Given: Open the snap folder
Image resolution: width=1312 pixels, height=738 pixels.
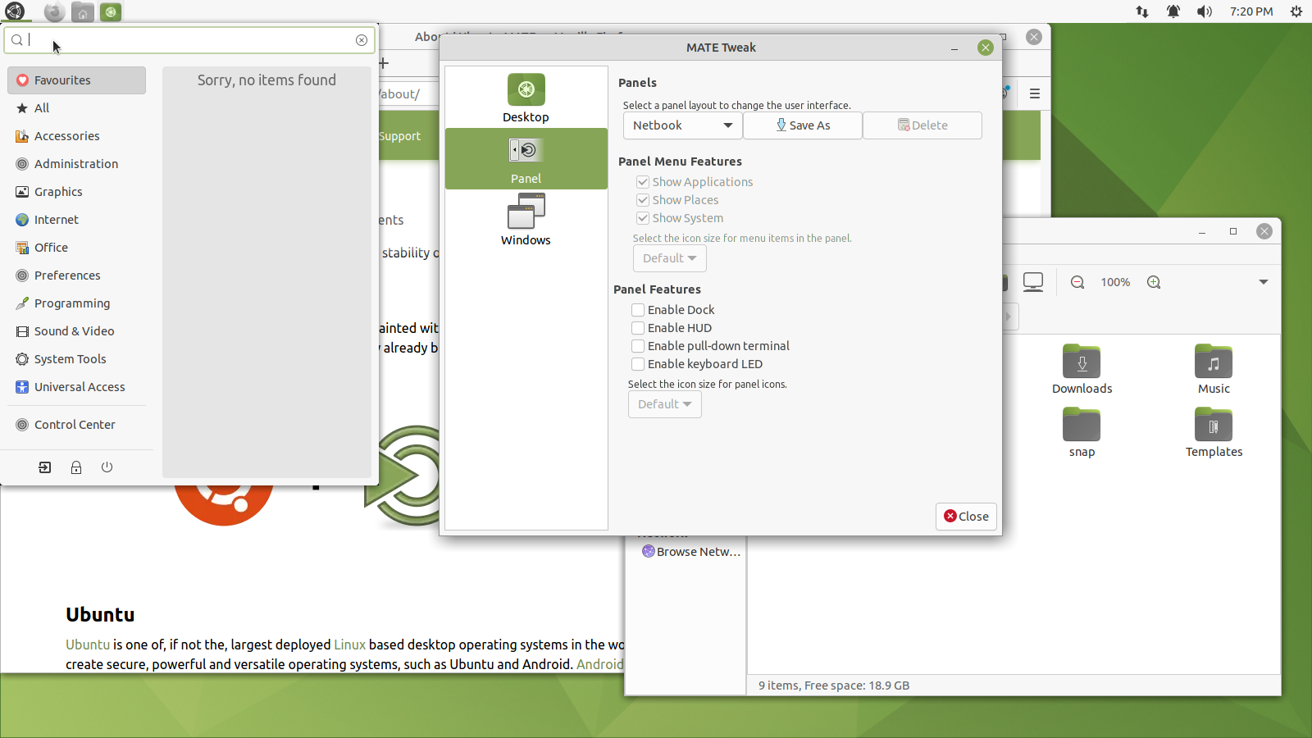Looking at the screenshot, I should (1082, 433).
